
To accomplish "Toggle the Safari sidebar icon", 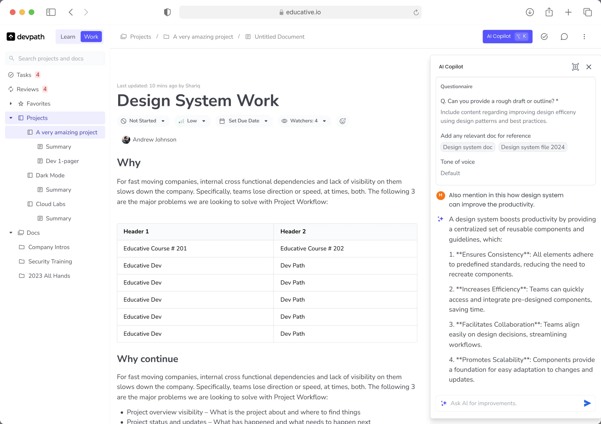I will pyautogui.click(x=51, y=12).
